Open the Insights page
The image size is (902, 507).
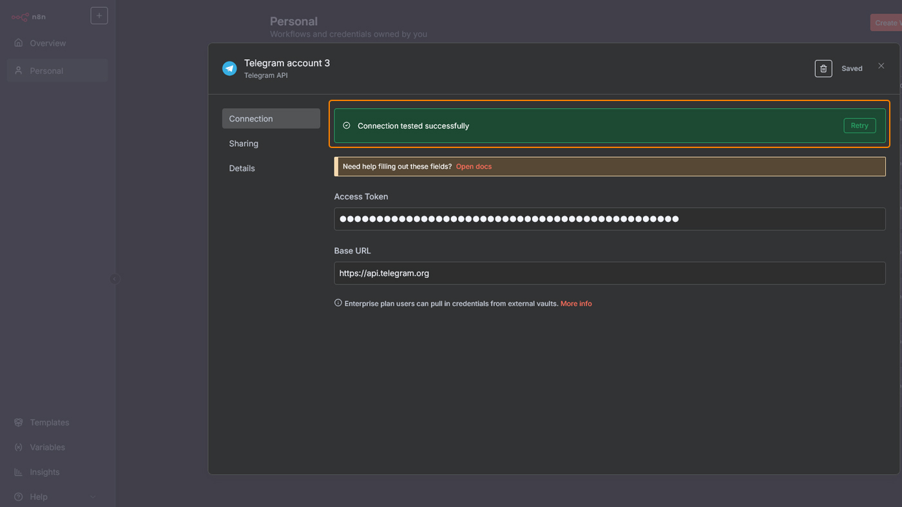(x=44, y=472)
